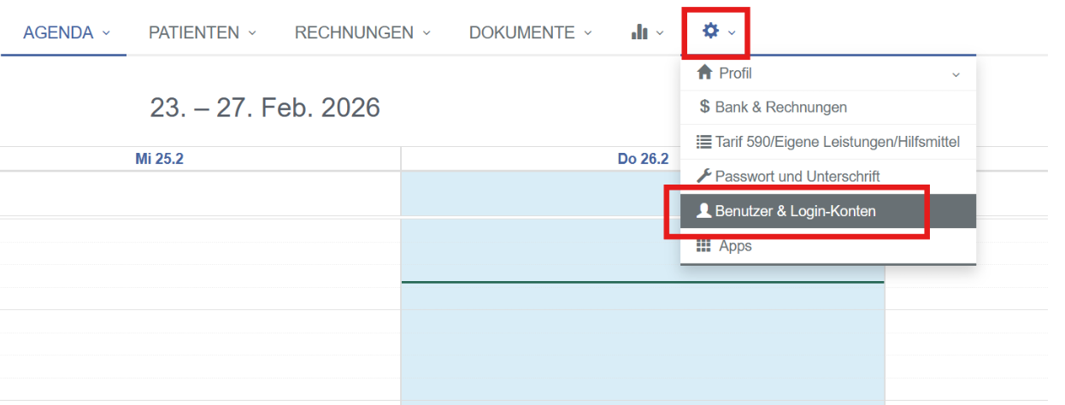The width and height of the screenshot is (1065, 405).
Task: Click the bar chart statistics icon
Action: [x=639, y=32]
